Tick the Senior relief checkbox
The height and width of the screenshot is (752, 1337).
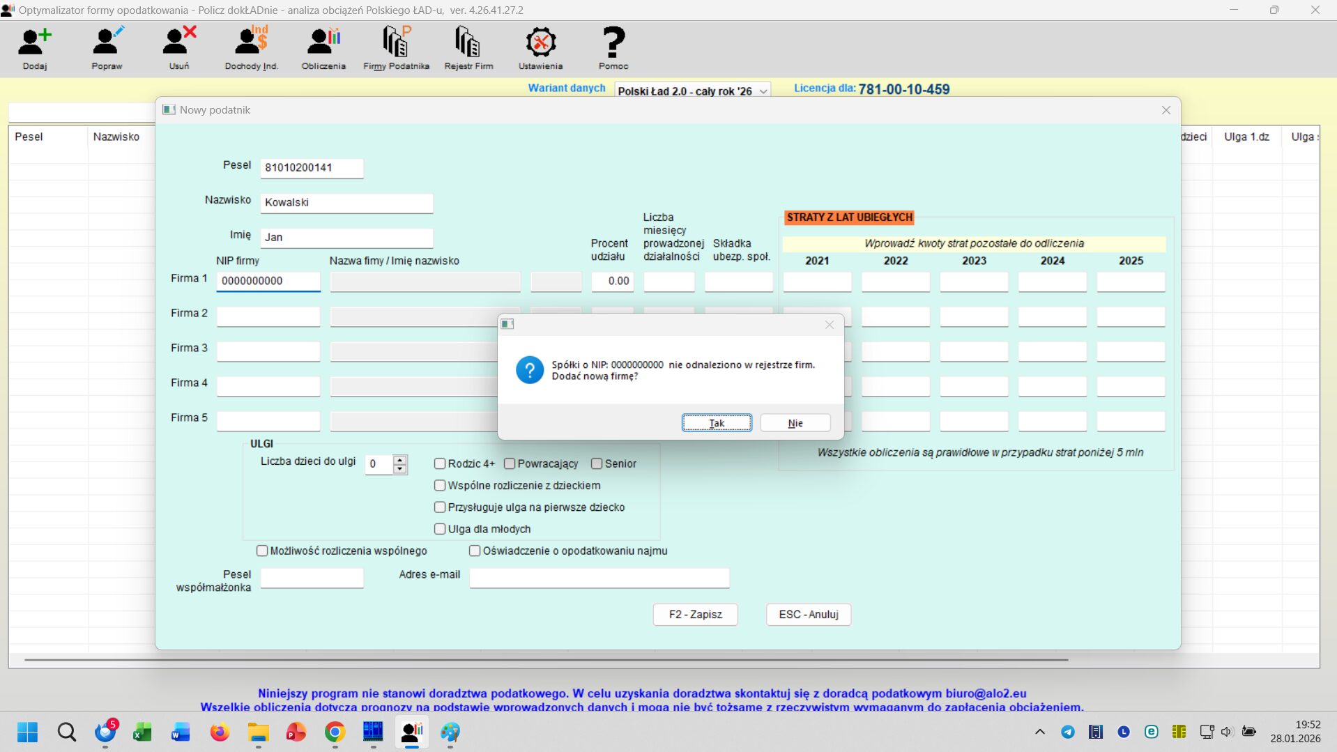(x=597, y=464)
